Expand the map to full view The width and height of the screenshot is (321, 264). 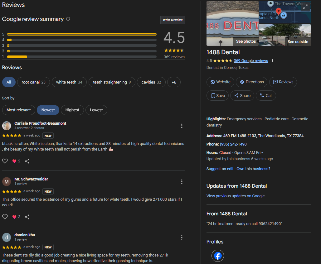coord(305,7)
